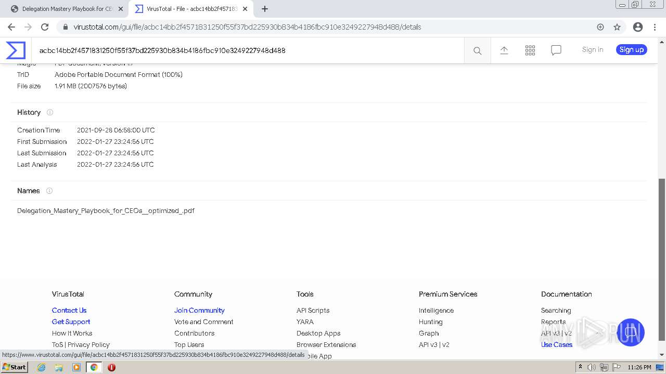Open Premium Services API v3 | v2 link

click(x=434, y=344)
